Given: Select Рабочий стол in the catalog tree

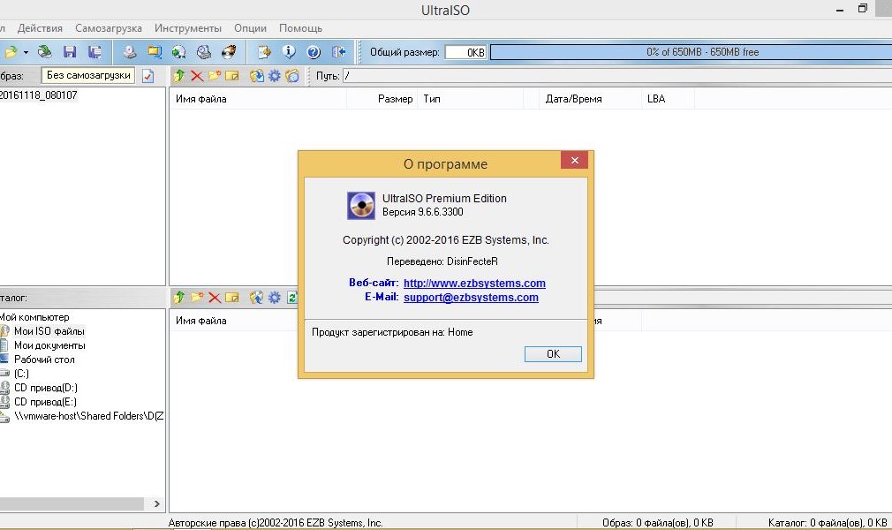Looking at the screenshot, I should (44, 360).
